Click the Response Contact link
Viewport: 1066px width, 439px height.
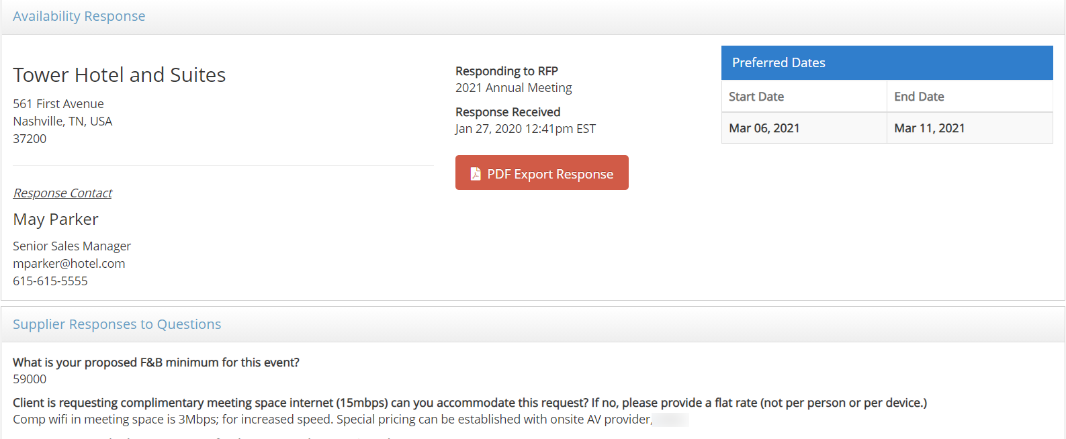[x=62, y=193]
